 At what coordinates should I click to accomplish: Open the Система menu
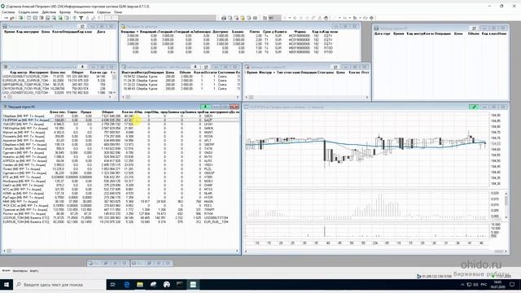pos(8,12)
